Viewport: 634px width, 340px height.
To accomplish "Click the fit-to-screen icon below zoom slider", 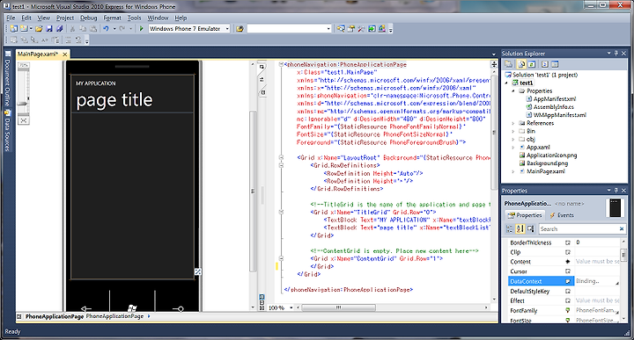I will click(x=24, y=120).
